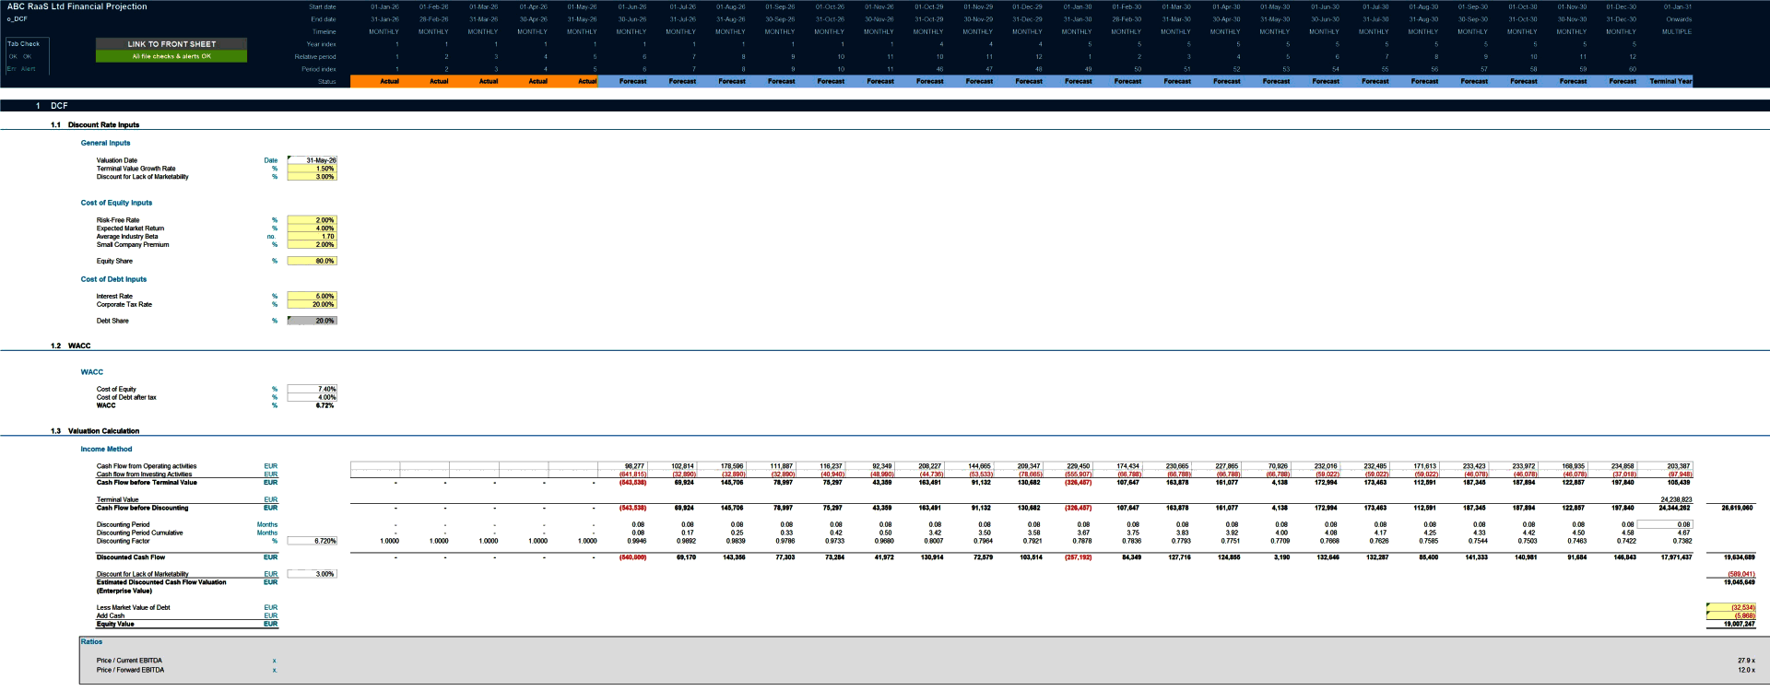Select the 'Terminal Year' status cell
Viewport: 1770px width, 691px height.
[x=1670, y=81]
